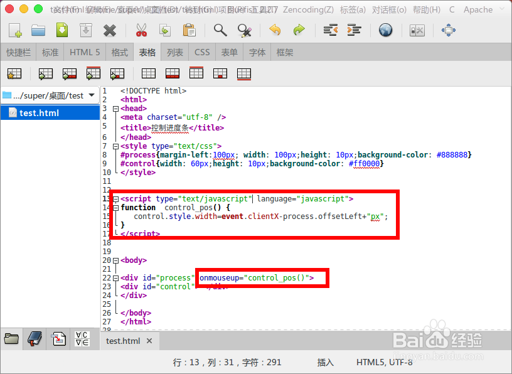Switch to the 快捷栏 tab
512x374 pixels.
coord(18,52)
